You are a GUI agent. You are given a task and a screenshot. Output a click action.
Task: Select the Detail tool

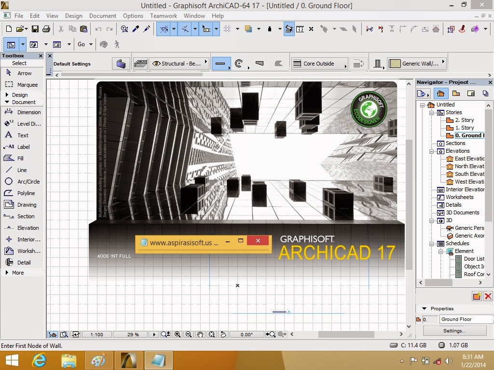[x=22, y=263]
